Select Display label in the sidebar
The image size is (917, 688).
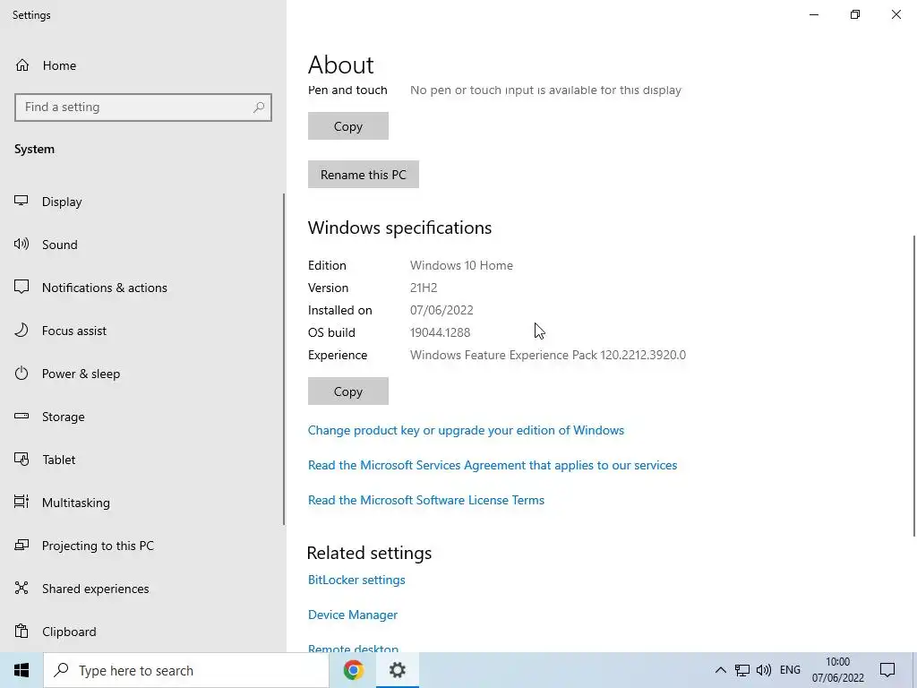tap(62, 202)
